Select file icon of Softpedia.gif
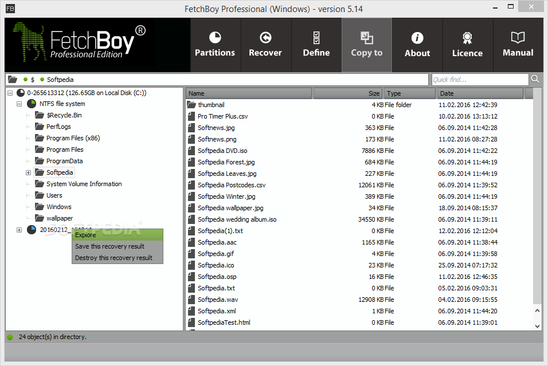This screenshot has width=548, height=366. pyautogui.click(x=191, y=254)
